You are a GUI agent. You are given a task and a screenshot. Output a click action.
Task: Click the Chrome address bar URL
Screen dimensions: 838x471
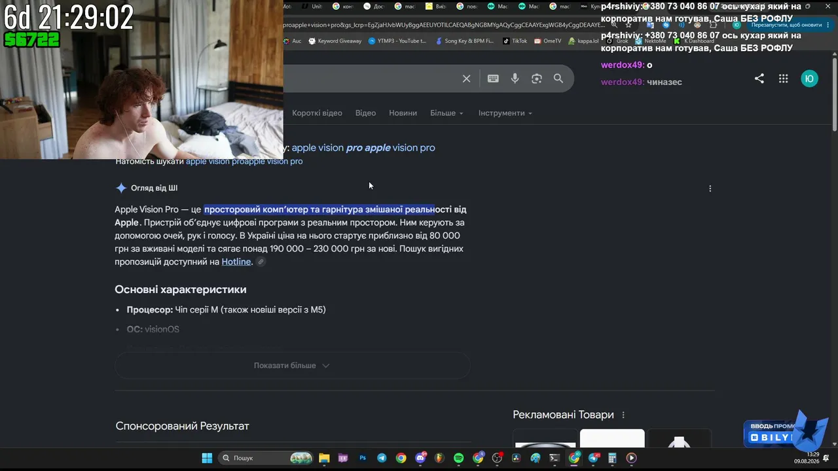coord(444,26)
